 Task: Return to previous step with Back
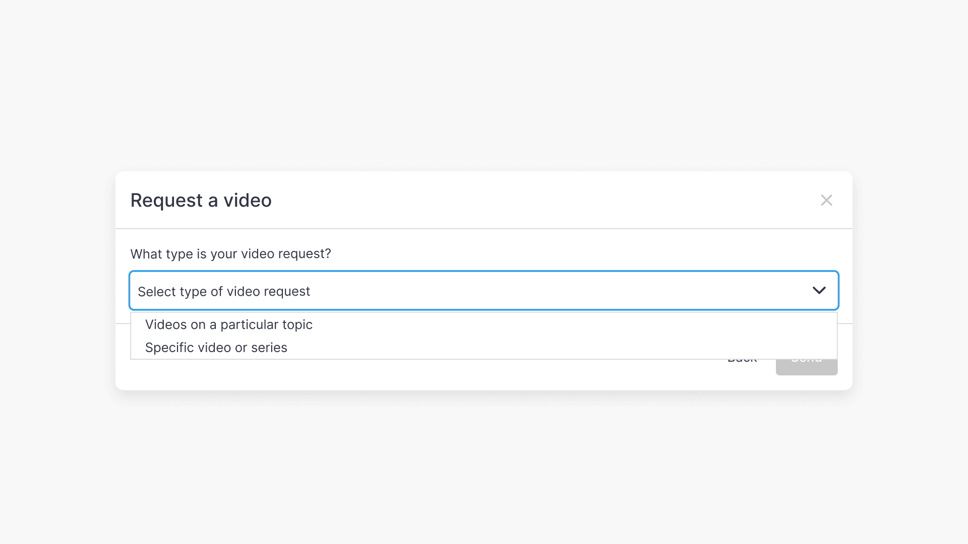pyautogui.click(x=742, y=358)
